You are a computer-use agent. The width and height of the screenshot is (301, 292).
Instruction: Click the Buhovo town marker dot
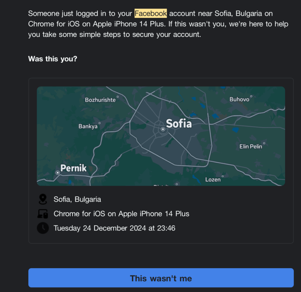point(251,96)
